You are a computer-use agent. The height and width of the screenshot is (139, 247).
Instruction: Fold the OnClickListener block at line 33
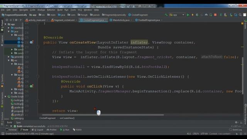[x=38, y=76]
